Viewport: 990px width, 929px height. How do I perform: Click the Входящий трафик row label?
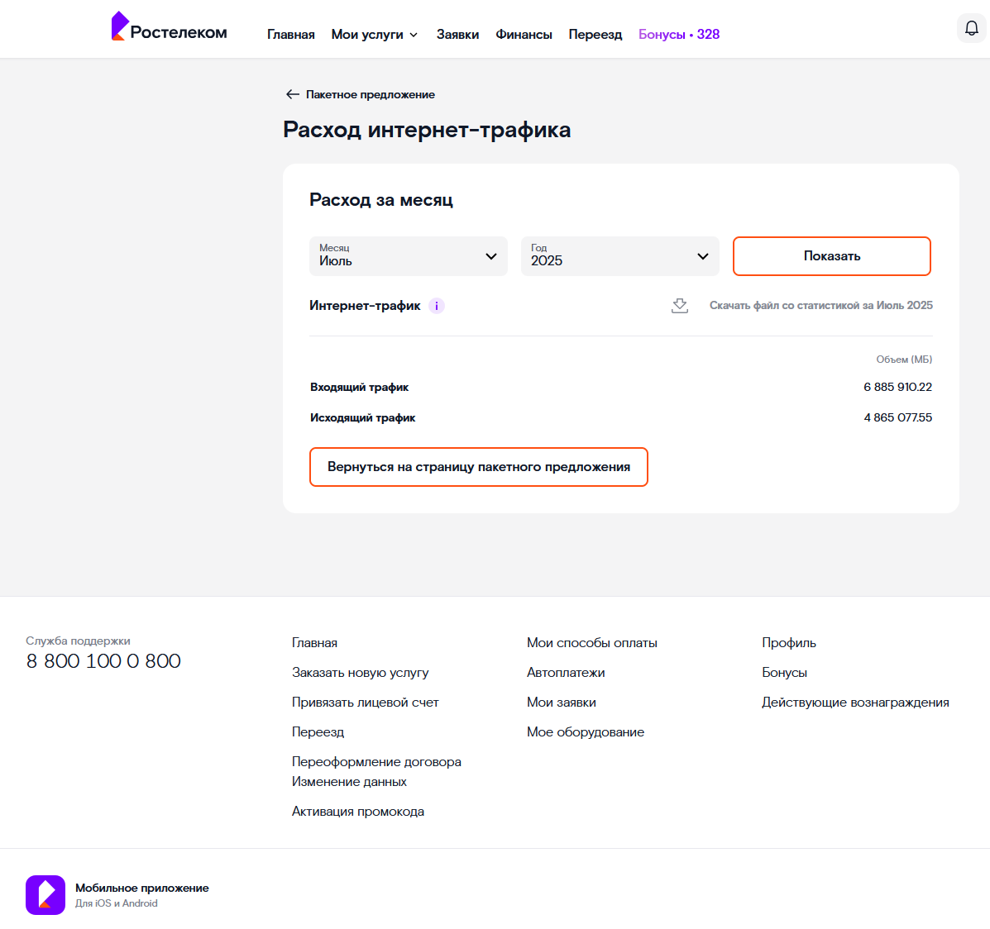coord(359,387)
